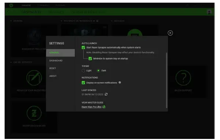Select the Synapse tab in the top bar
The width and height of the screenshot is (220, 140).
point(26,5)
